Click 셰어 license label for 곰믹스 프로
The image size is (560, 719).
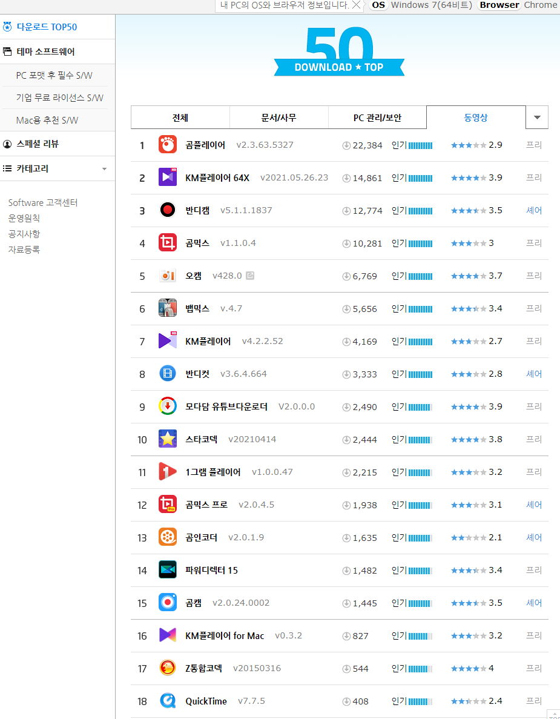(x=534, y=505)
